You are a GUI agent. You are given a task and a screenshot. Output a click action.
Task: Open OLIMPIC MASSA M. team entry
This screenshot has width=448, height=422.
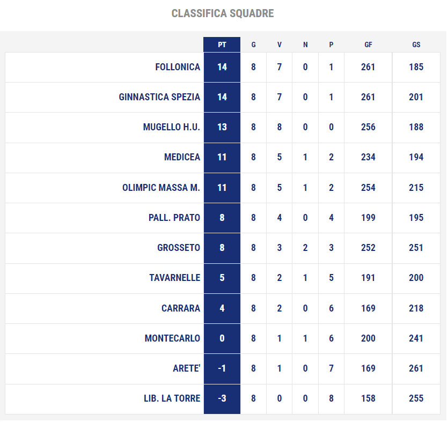pos(161,188)
